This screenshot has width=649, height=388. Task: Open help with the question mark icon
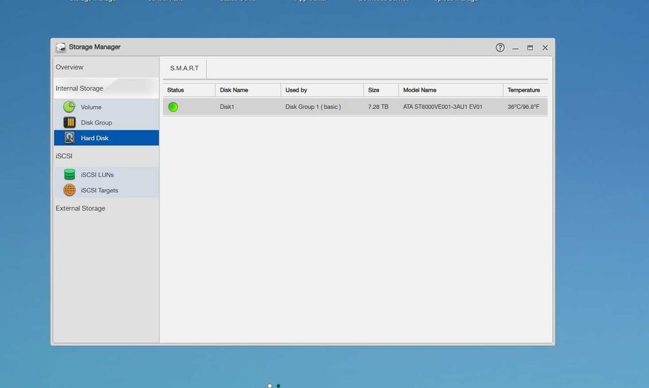pos(500,47)
